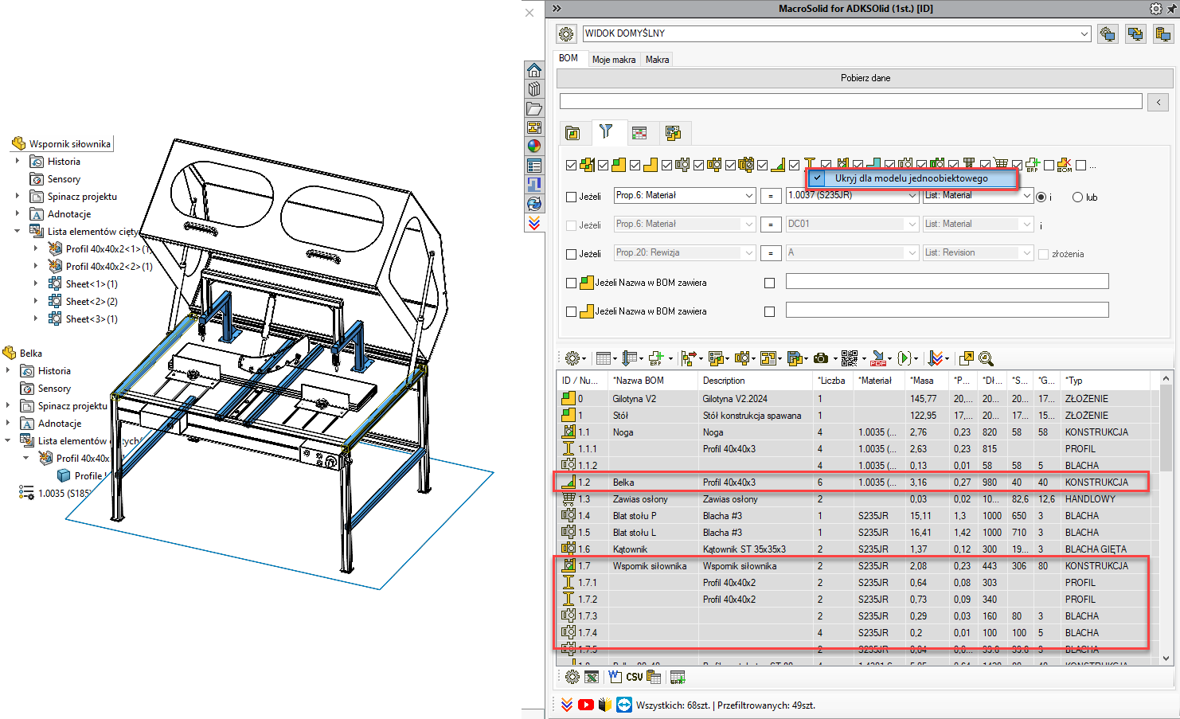Click the QR code toolbar icon
The height and width of the screenshot is (719, 1180).
[x=850, y=358]
